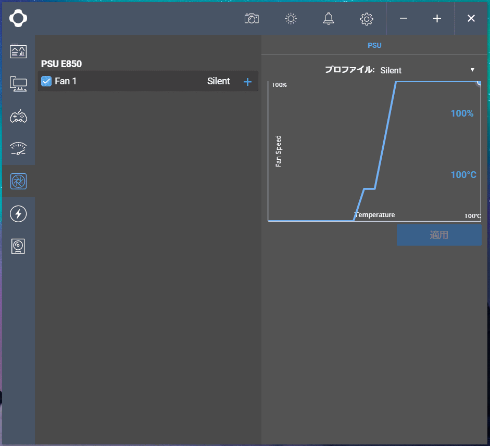Screen dimensions: 490x446
Task: Minimize the CAM window
Action: click(x=404, y=18)
